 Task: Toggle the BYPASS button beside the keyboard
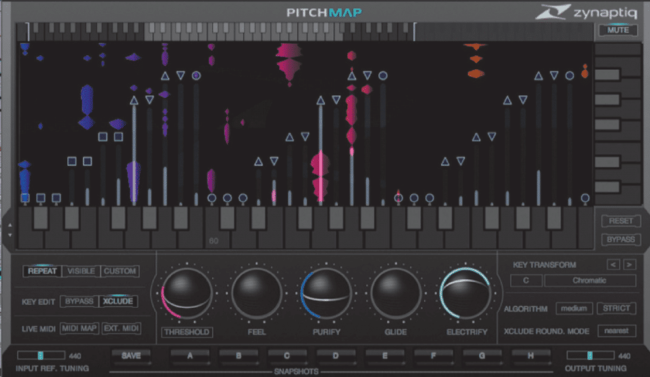click(x=621, y=239)
